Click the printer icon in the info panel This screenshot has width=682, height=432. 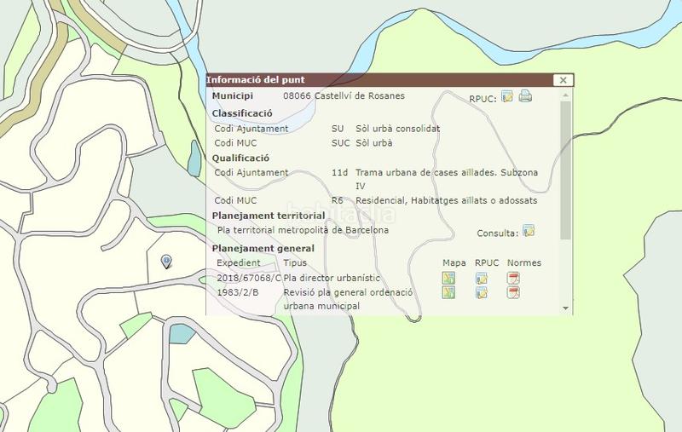click(x=525, y=95)
